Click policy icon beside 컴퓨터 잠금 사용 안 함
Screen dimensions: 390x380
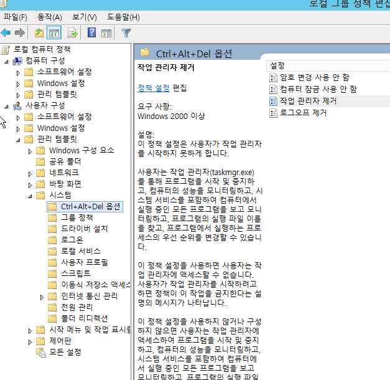[273, 90]
